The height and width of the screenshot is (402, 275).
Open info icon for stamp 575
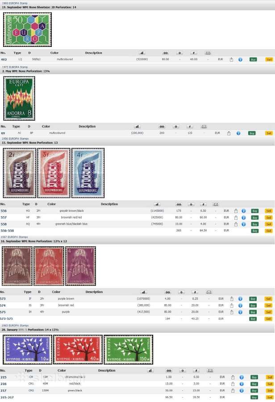point(240,312)
